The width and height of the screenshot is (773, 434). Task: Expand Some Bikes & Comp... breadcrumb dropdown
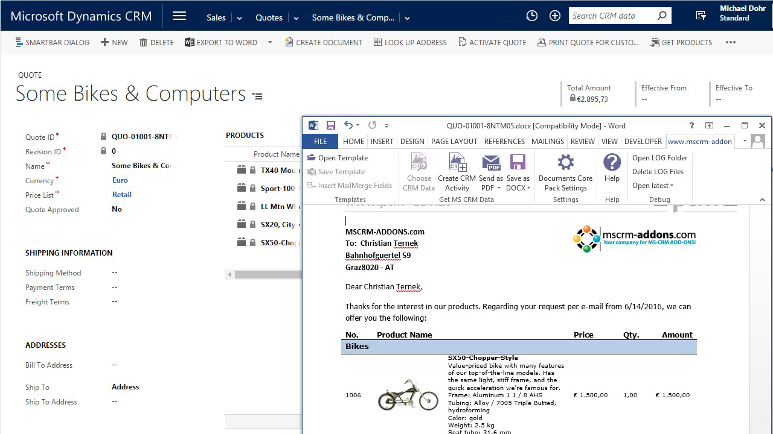click(x=408, y=18)
